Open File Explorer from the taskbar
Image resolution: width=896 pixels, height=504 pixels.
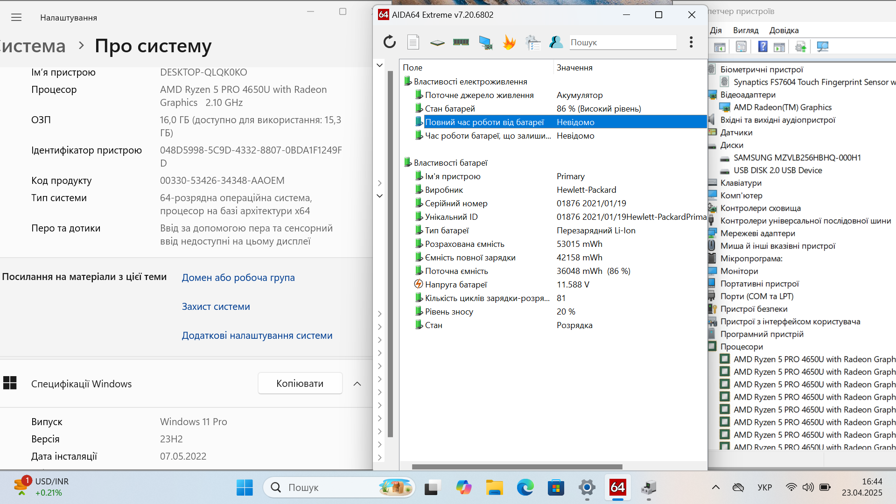coord(494,488)
